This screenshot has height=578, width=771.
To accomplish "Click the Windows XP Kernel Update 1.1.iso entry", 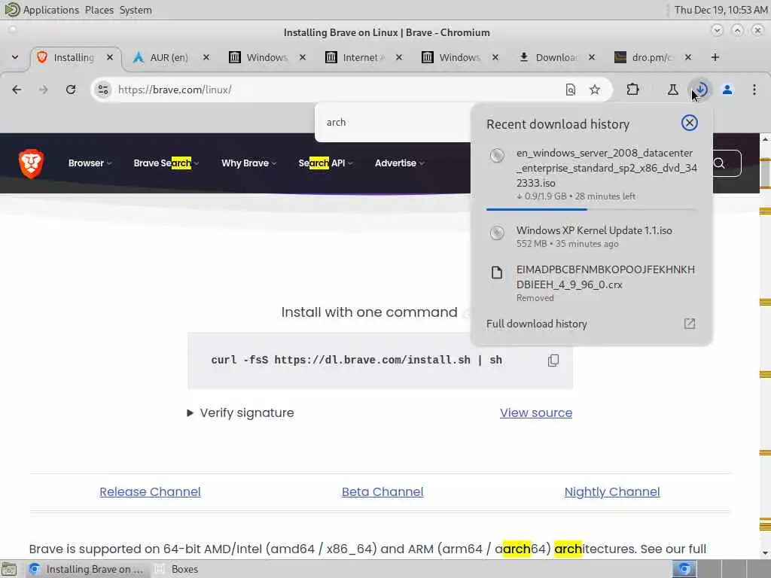I will [592, 236].
